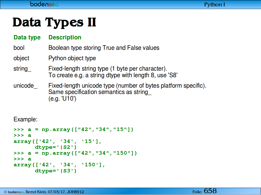261x195 pixels.
Task: Click the footer copyright 'bodenseo, Bernd Klein' text
Action: [44, 192]
